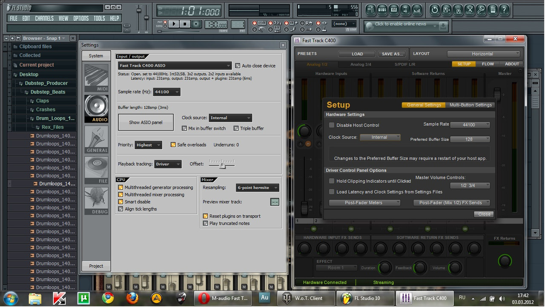Open the CHANNELS menu
This screenshot has height=307, width=545.
point(44,18)
